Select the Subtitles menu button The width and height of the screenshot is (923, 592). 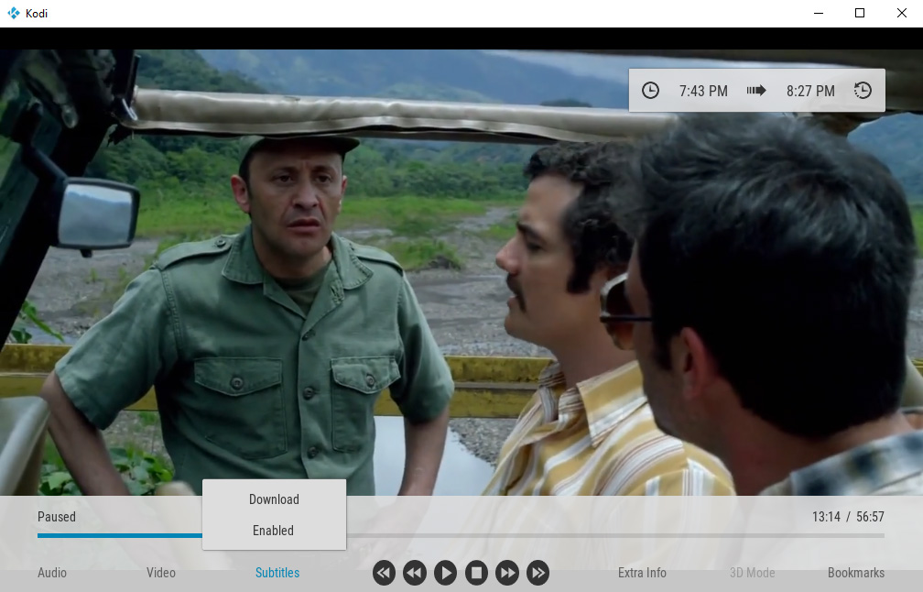pyautogui.click(x=277, y=573)
